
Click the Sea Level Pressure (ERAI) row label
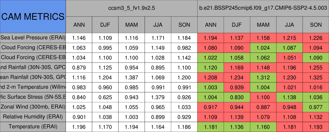(33, 38)
